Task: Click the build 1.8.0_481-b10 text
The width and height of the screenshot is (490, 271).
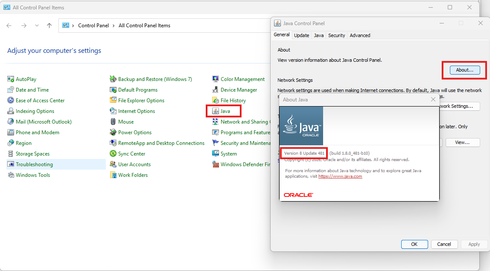Action: point(350,153)
